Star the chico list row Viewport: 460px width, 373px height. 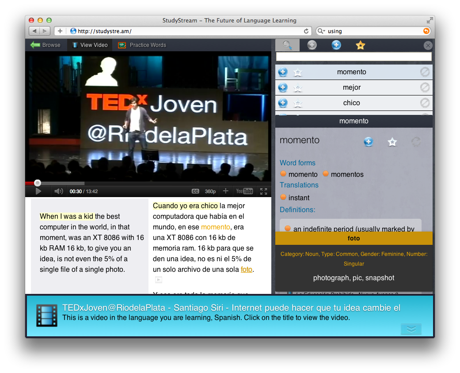click(x=298, y=103)
